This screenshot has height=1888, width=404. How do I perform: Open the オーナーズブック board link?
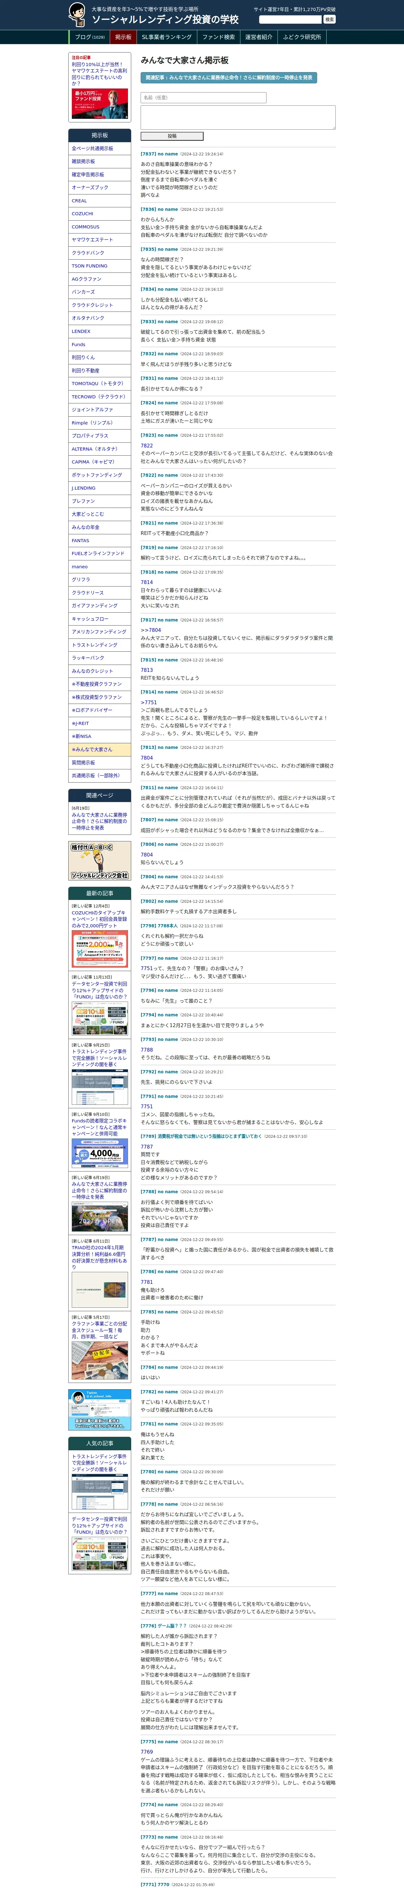tap(100, 188)
